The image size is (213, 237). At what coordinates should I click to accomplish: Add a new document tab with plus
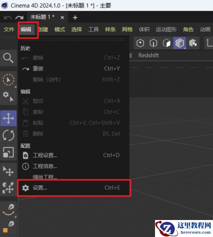coord(75,18)
